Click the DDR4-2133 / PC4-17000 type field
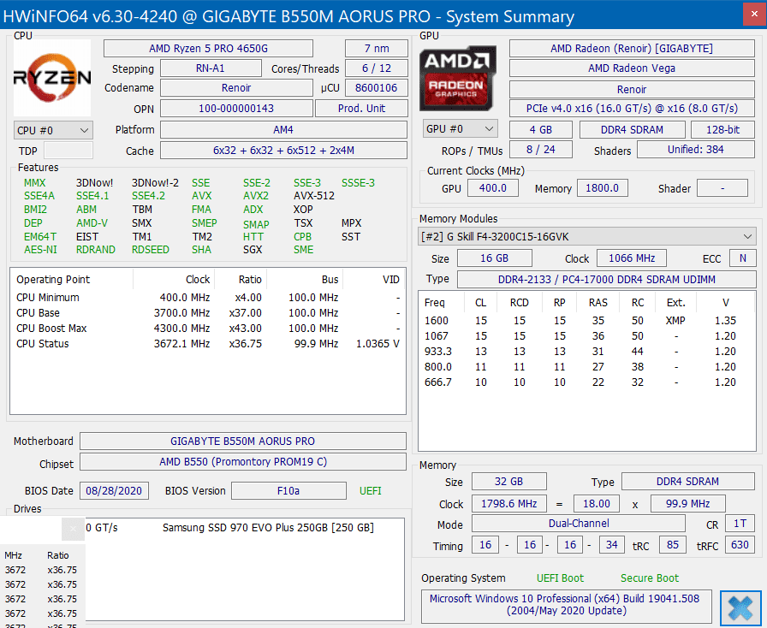 click(x=607, y=279)
